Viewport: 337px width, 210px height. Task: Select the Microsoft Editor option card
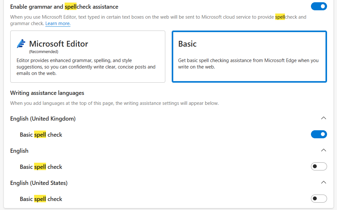pos(88,57)
